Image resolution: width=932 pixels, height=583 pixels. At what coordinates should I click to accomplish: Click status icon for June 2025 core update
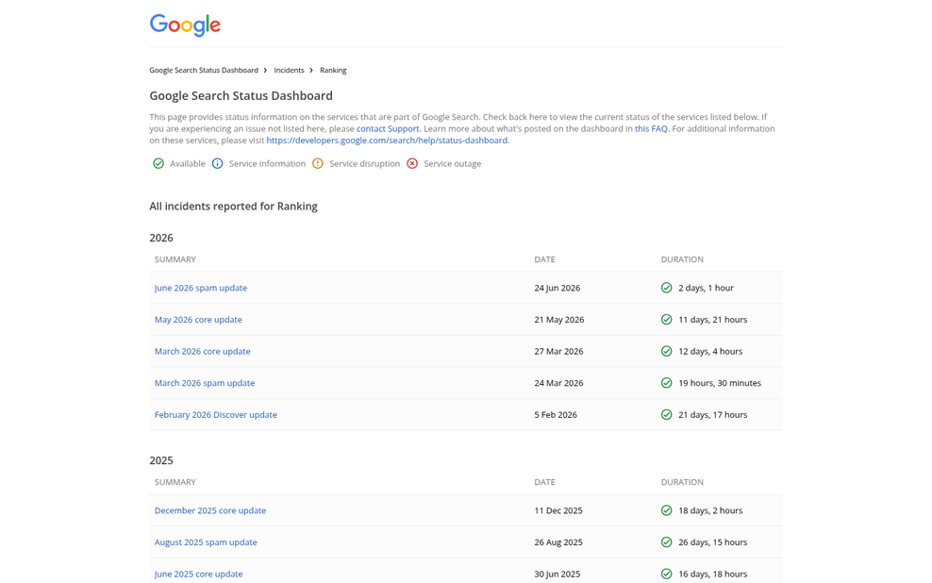click(x=666, y=574)
